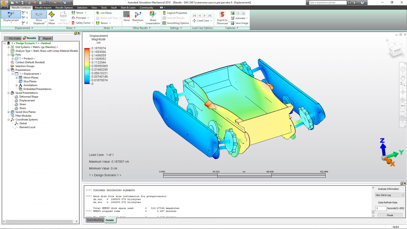
Task: Turn off results with None button
Action: pos(127,17)
